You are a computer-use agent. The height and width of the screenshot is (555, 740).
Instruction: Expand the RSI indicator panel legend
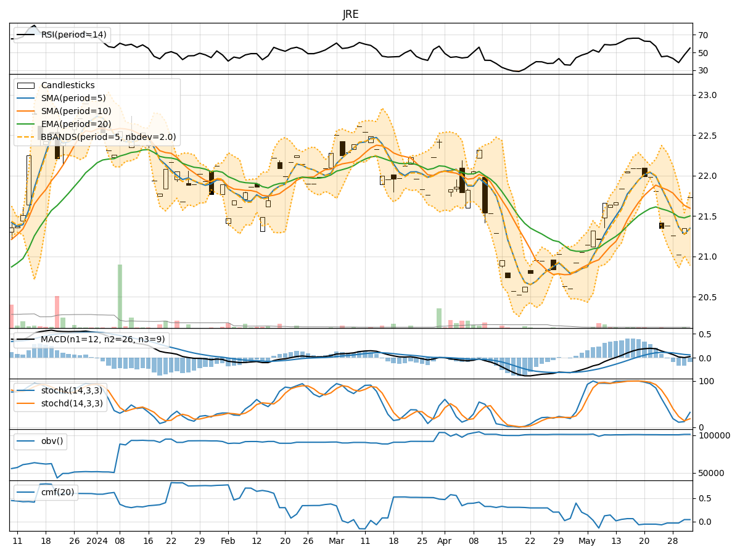coord(62,35)
